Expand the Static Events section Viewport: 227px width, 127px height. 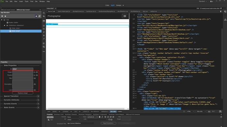pyautogui.click(x=38, y=107)
